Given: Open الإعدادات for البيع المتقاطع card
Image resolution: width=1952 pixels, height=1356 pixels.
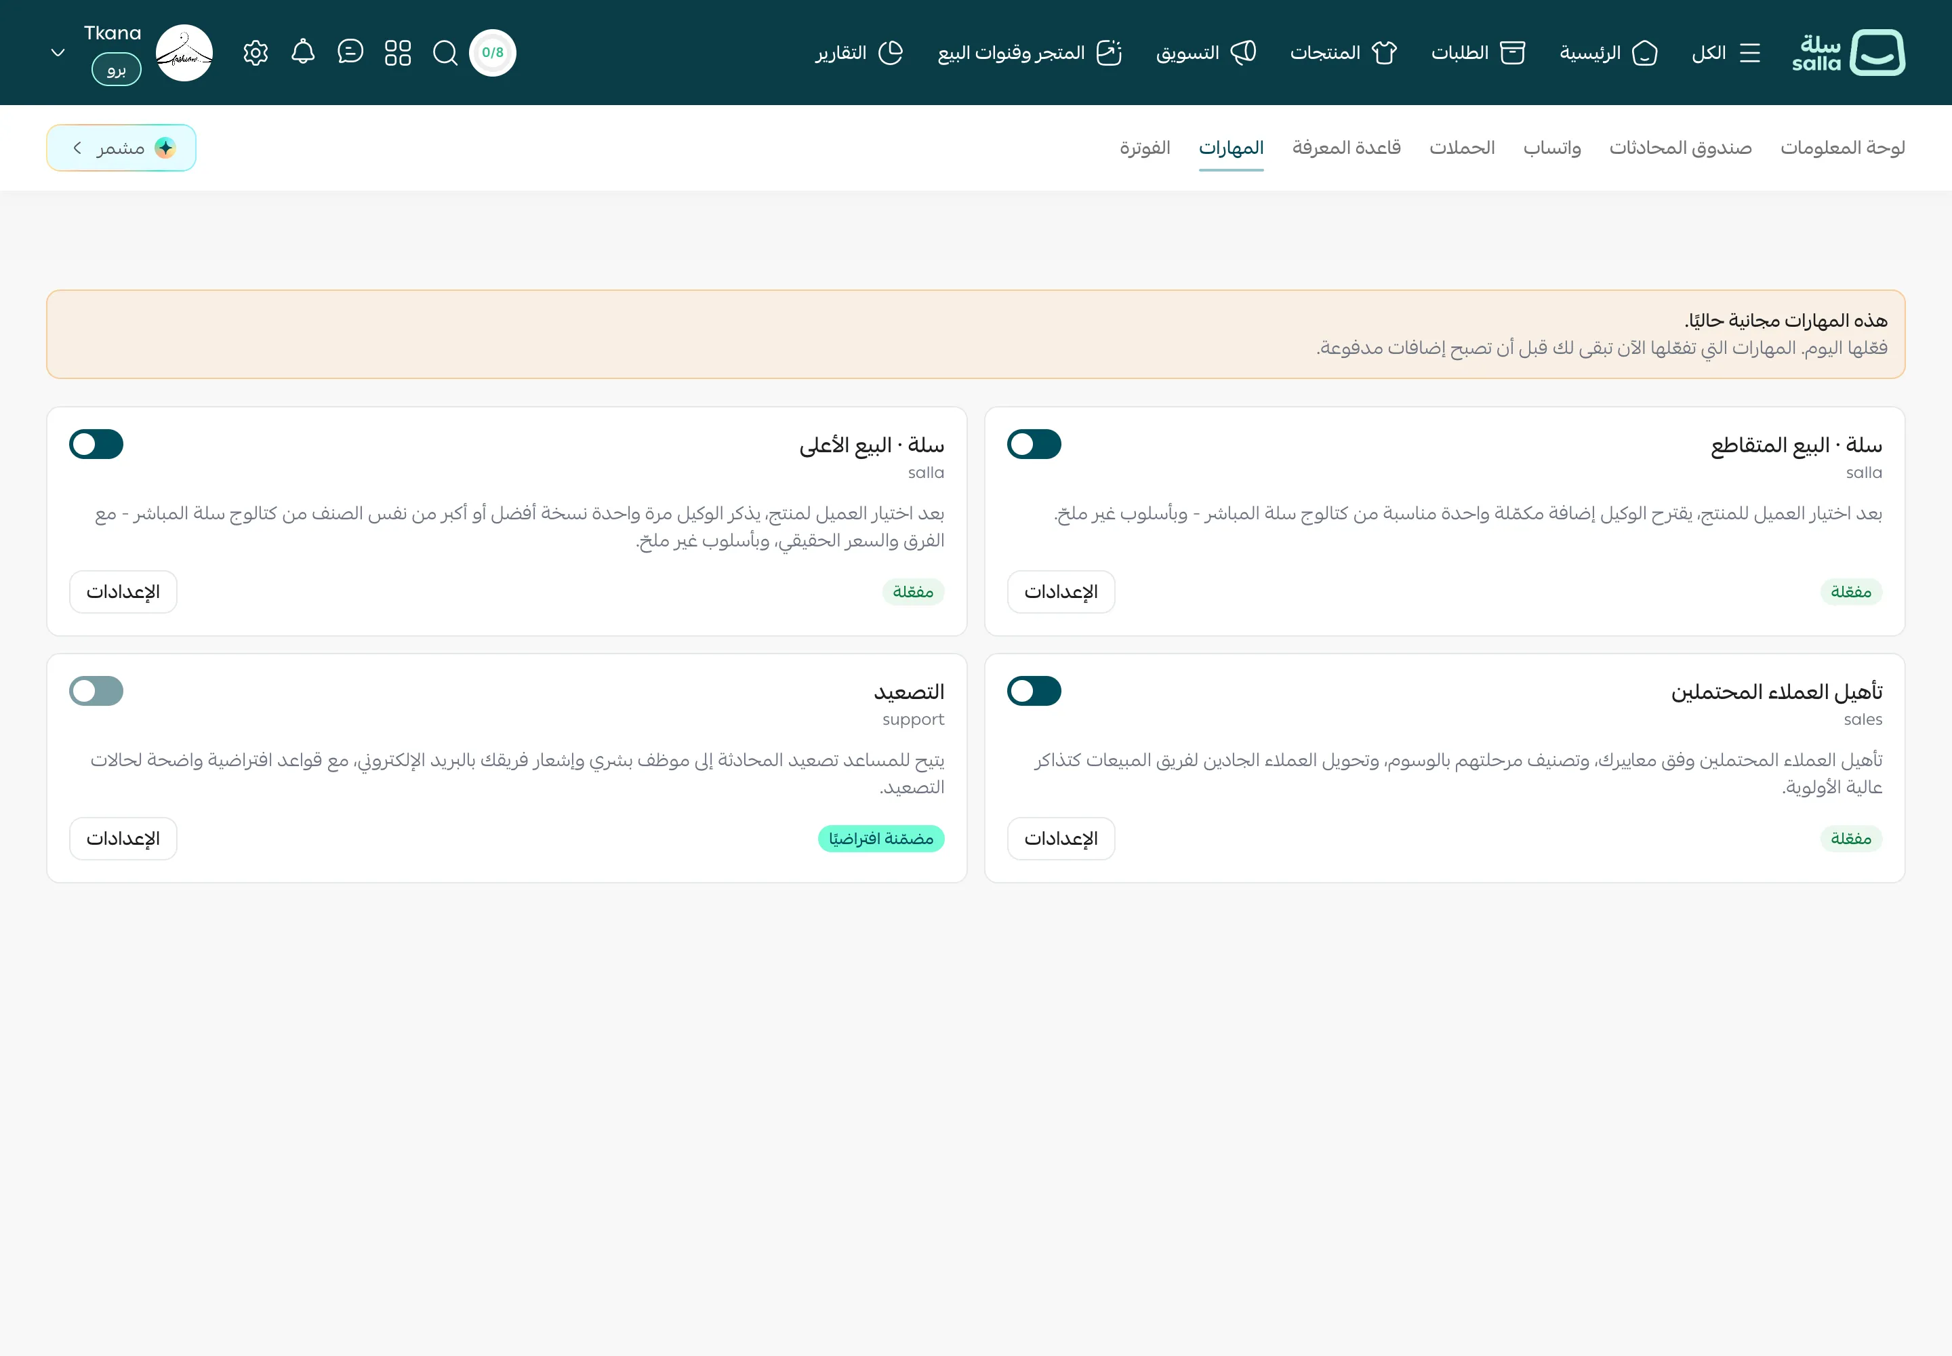Looking at the screenshot, I should point(1061,591).
